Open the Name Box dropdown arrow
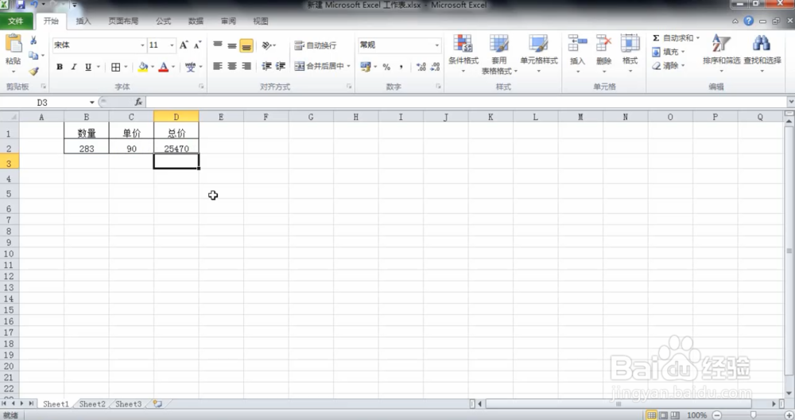 pos(91,103)
